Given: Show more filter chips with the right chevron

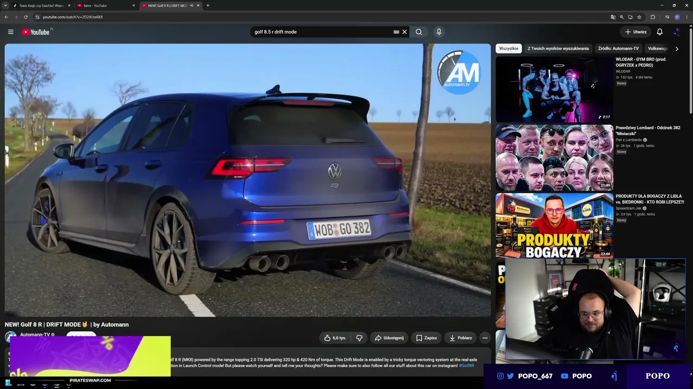Looking at the screenshot, I should [x=676, y=49].
